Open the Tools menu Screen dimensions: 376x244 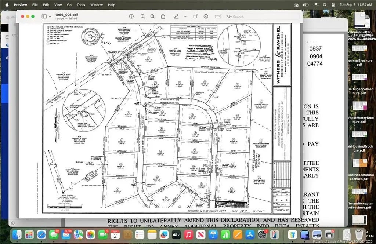[x=81, y=5]
